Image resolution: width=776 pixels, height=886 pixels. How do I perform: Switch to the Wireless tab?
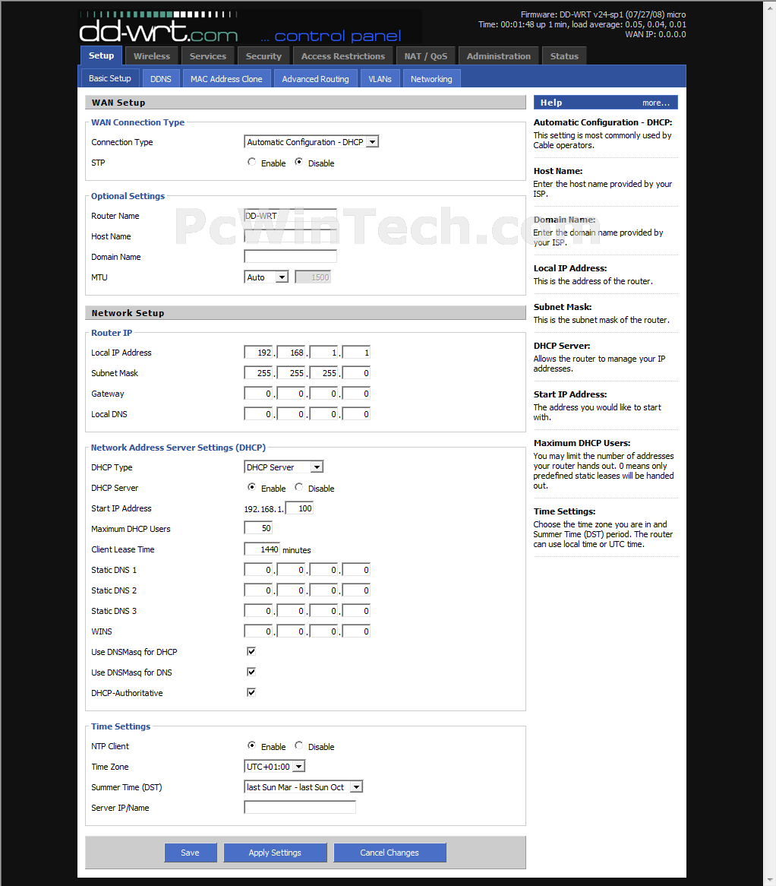coord(151,56)
